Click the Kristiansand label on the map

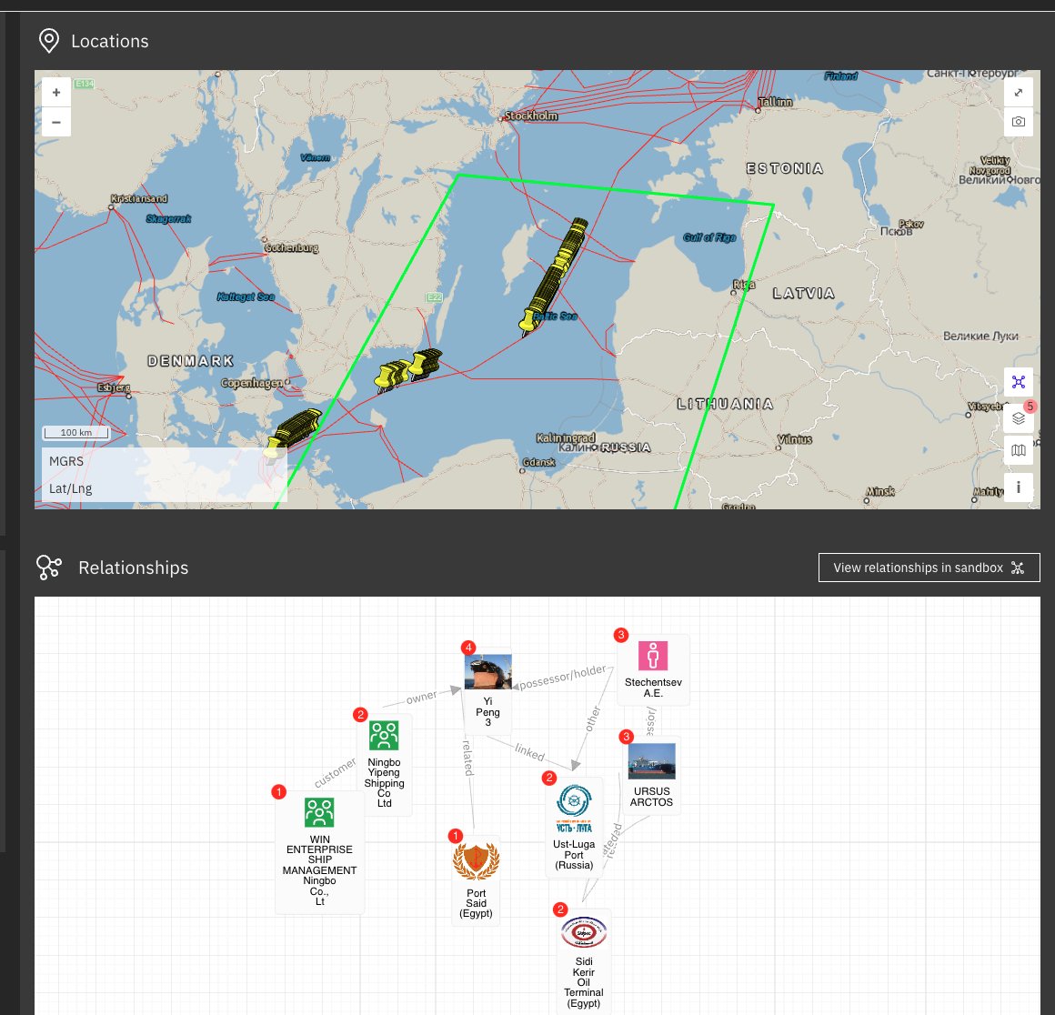click(139, 198)
